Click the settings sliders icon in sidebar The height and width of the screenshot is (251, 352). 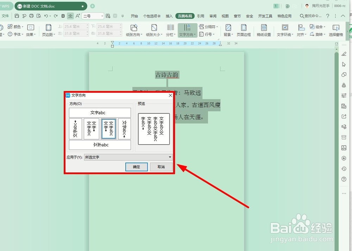344,95
